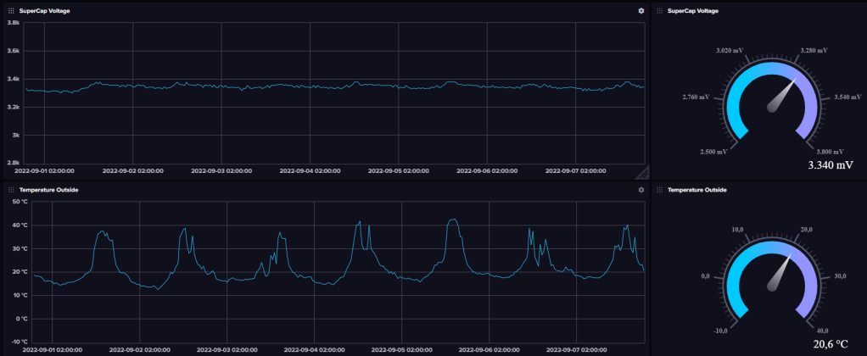Click the -10,0 mark on temperature gauge

pos(723,331)
